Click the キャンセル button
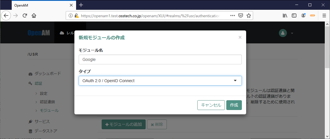330x139 pixels. [211, 105]
